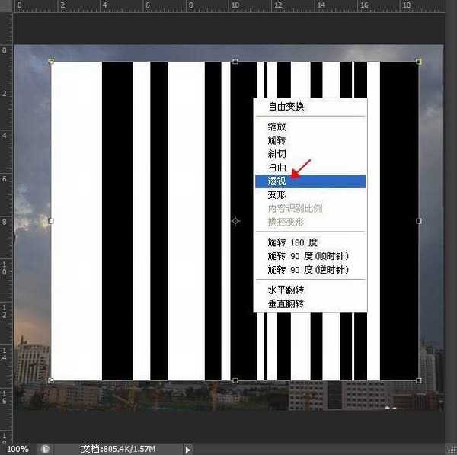Click the bottom-left transform corner handle
This screenshot has height=455, width=457.
click(x=51, y=380)
